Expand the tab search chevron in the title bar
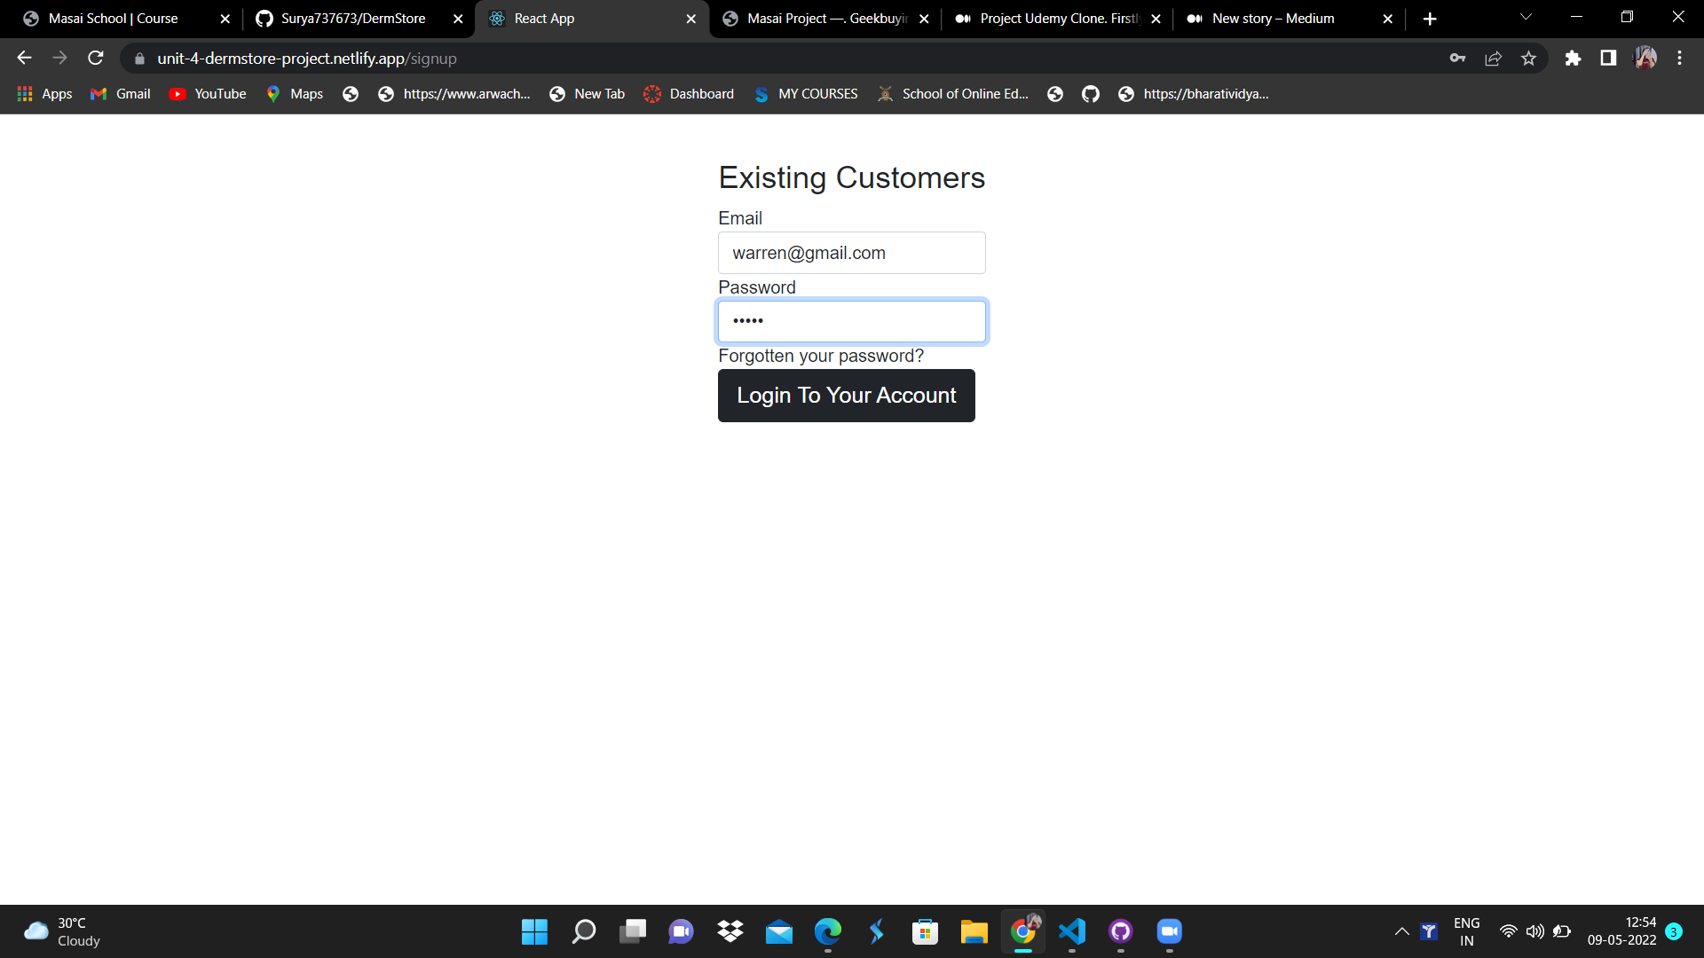The image size is (1704, 958). pos(1526,17)
